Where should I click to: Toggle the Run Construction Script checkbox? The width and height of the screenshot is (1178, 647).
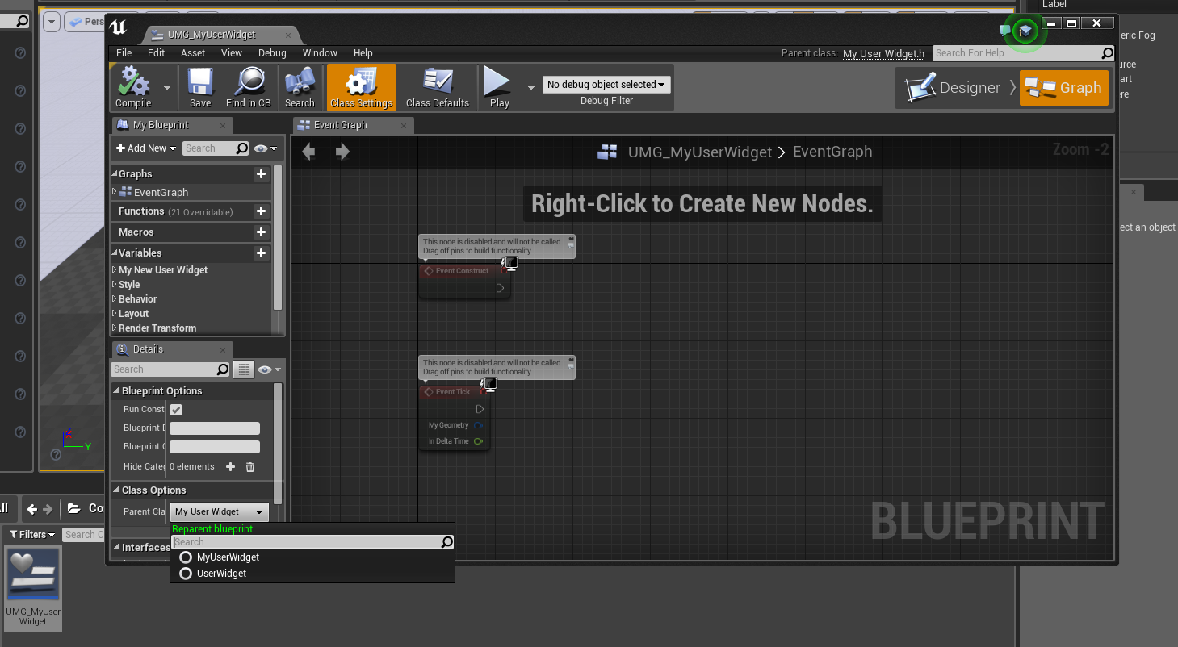[x=175, y=410]
